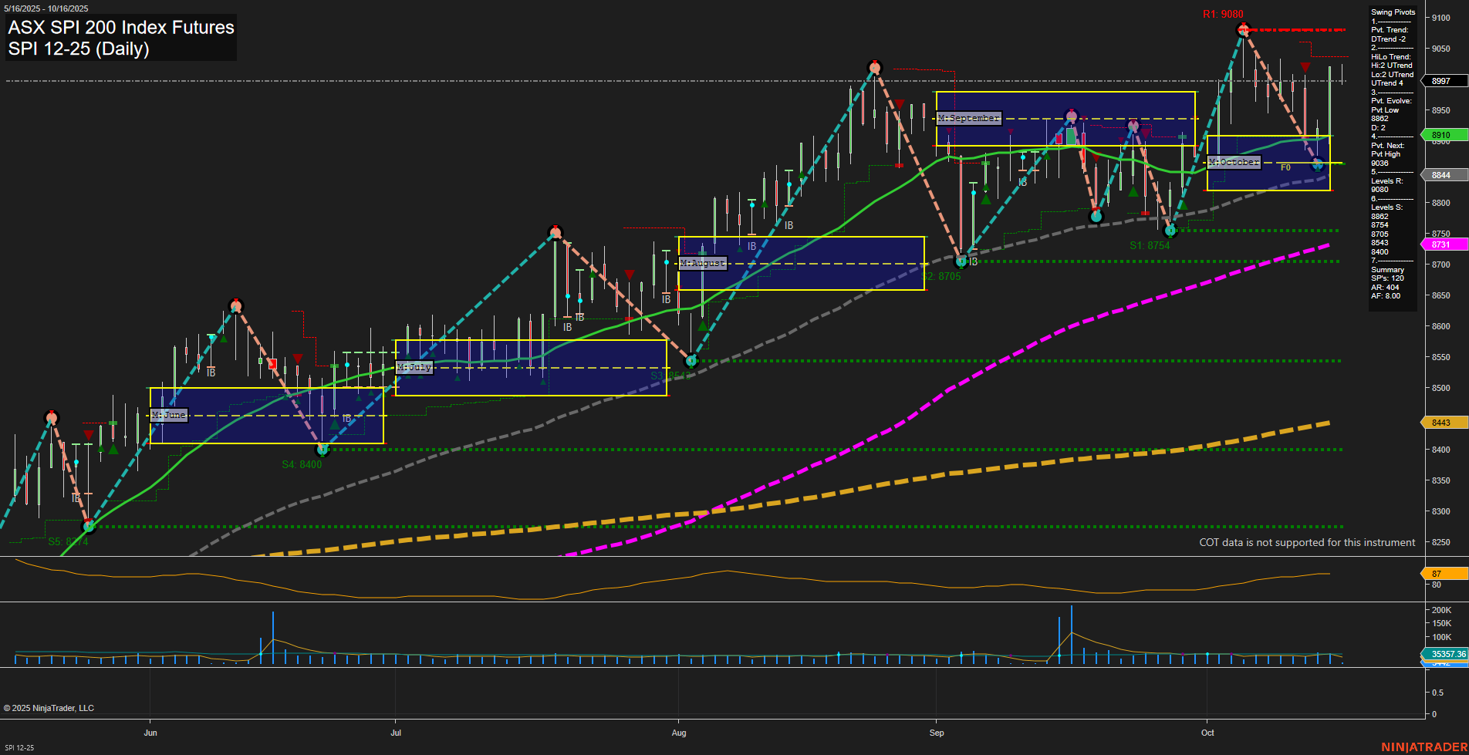This screenshot has height=755, width=1469.
Task: Click the M:June label on the chart
Action: point(169,415)
